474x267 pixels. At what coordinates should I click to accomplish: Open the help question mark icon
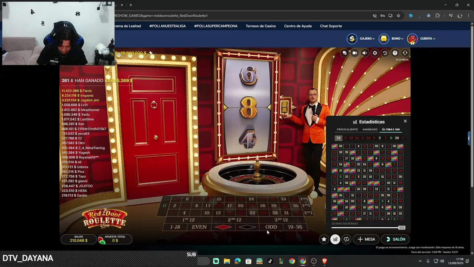point(395,53)
